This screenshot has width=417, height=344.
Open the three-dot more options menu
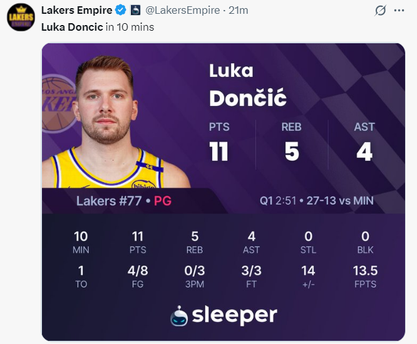[x=399, y=10]
